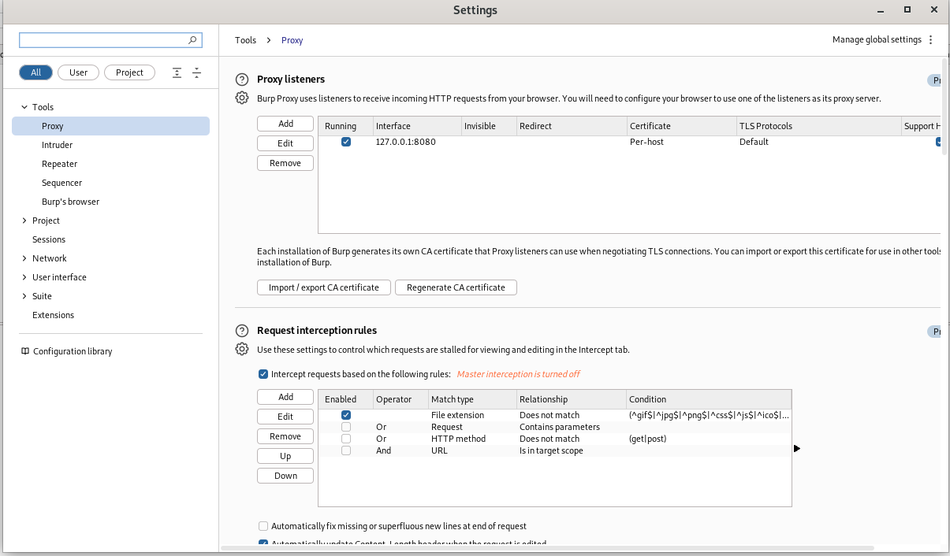Uncheck Running for listener 127.0.0.1:8080
This screenshot has height=556, width=950.
(346, 142)
